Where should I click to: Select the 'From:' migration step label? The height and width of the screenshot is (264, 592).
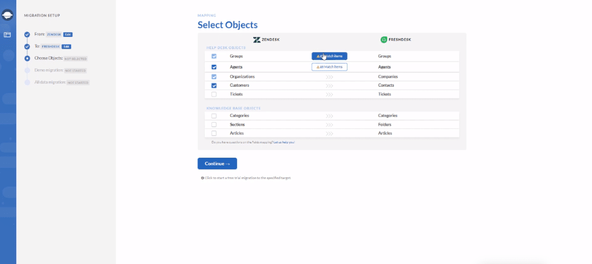(x=40, y=34)
